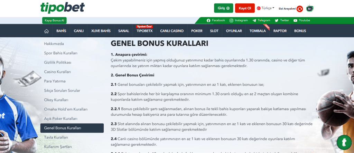
Task: Open the Twitter social link
Action: (x=282, y=20)
